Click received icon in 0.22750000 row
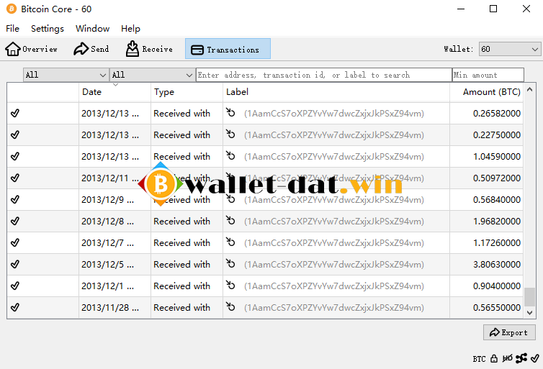The image size is (543, 369). coord(230,134)
